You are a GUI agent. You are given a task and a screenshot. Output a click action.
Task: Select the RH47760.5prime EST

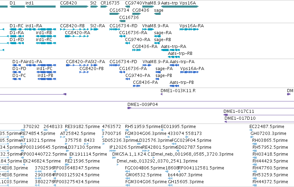(x=255, y=172)
